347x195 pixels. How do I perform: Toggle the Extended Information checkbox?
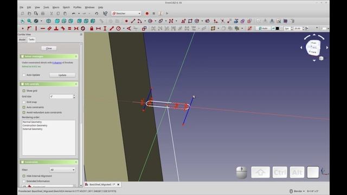tap(24, 181)
